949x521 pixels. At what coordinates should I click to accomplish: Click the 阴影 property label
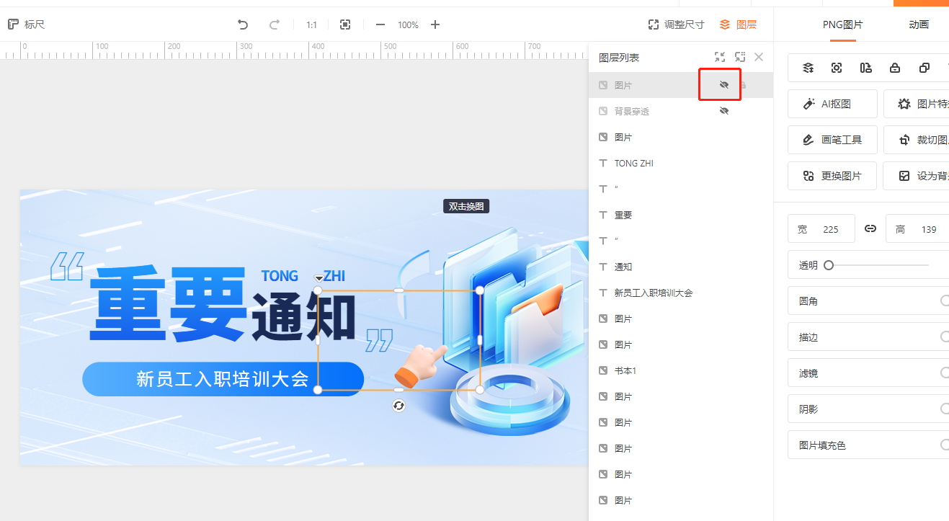(x=808, y=409)
